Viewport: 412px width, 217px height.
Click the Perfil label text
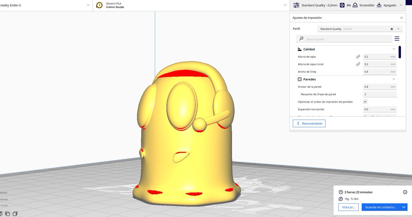tap(296, 29)
